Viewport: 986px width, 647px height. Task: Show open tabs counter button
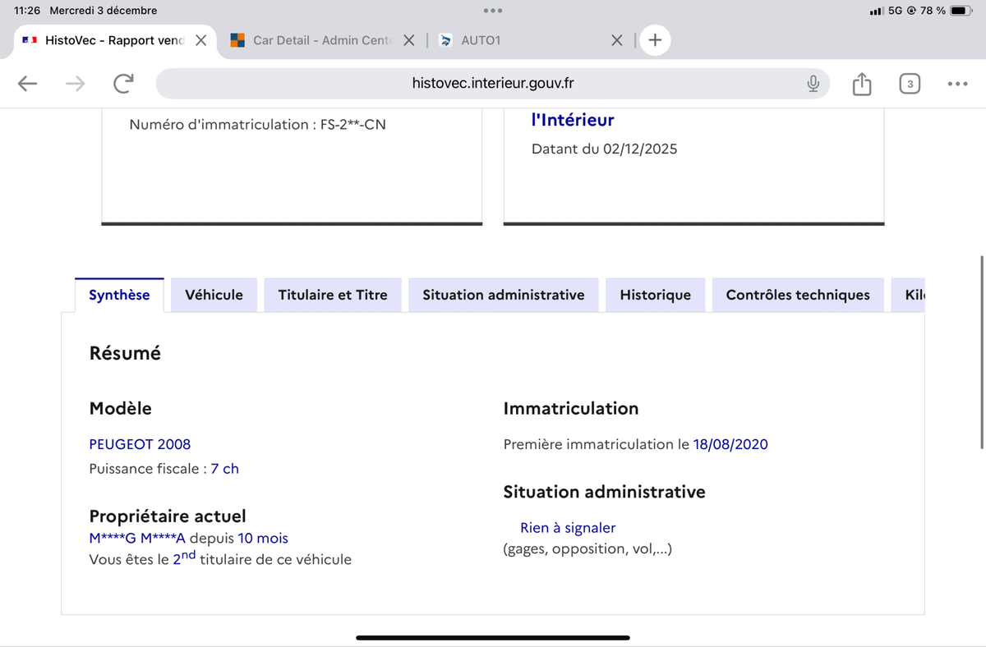point(910,84)
